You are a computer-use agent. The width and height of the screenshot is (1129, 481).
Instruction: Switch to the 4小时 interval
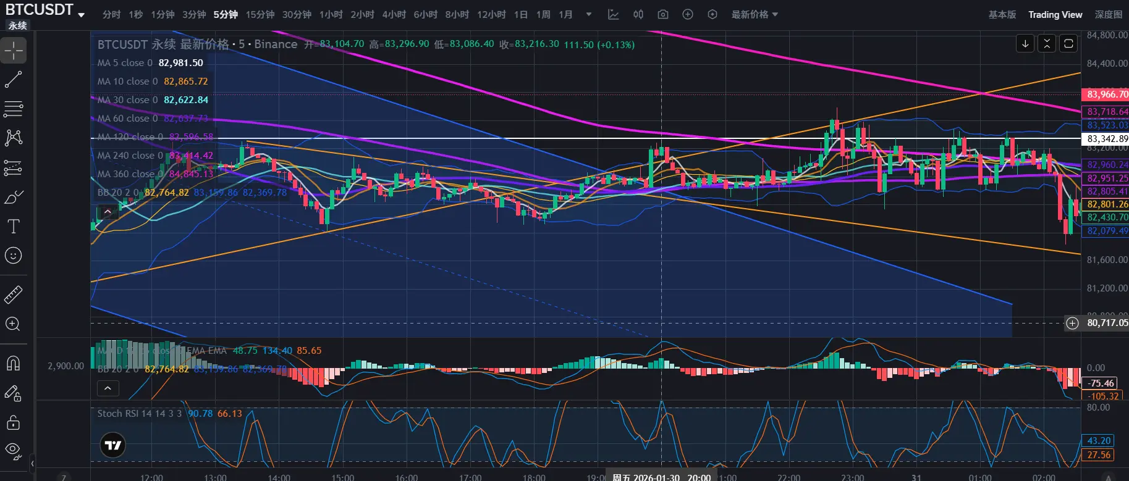tap(394, 14)
